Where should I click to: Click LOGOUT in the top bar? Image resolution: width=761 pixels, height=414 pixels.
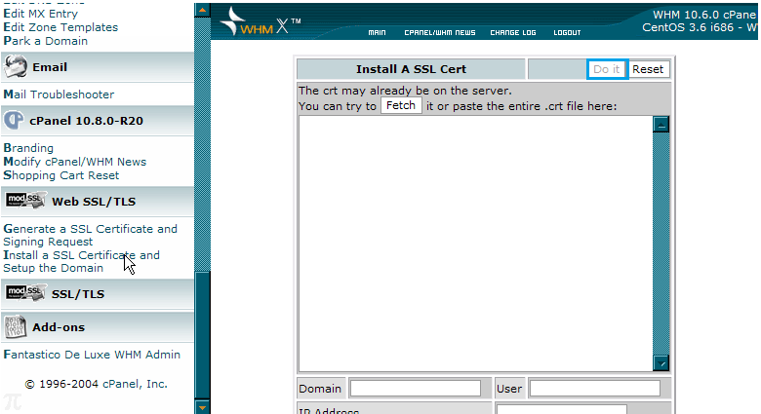tap(567, 32)
